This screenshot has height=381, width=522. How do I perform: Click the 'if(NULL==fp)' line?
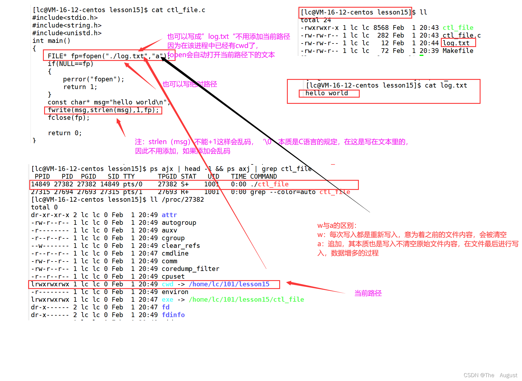coord(70,64)
